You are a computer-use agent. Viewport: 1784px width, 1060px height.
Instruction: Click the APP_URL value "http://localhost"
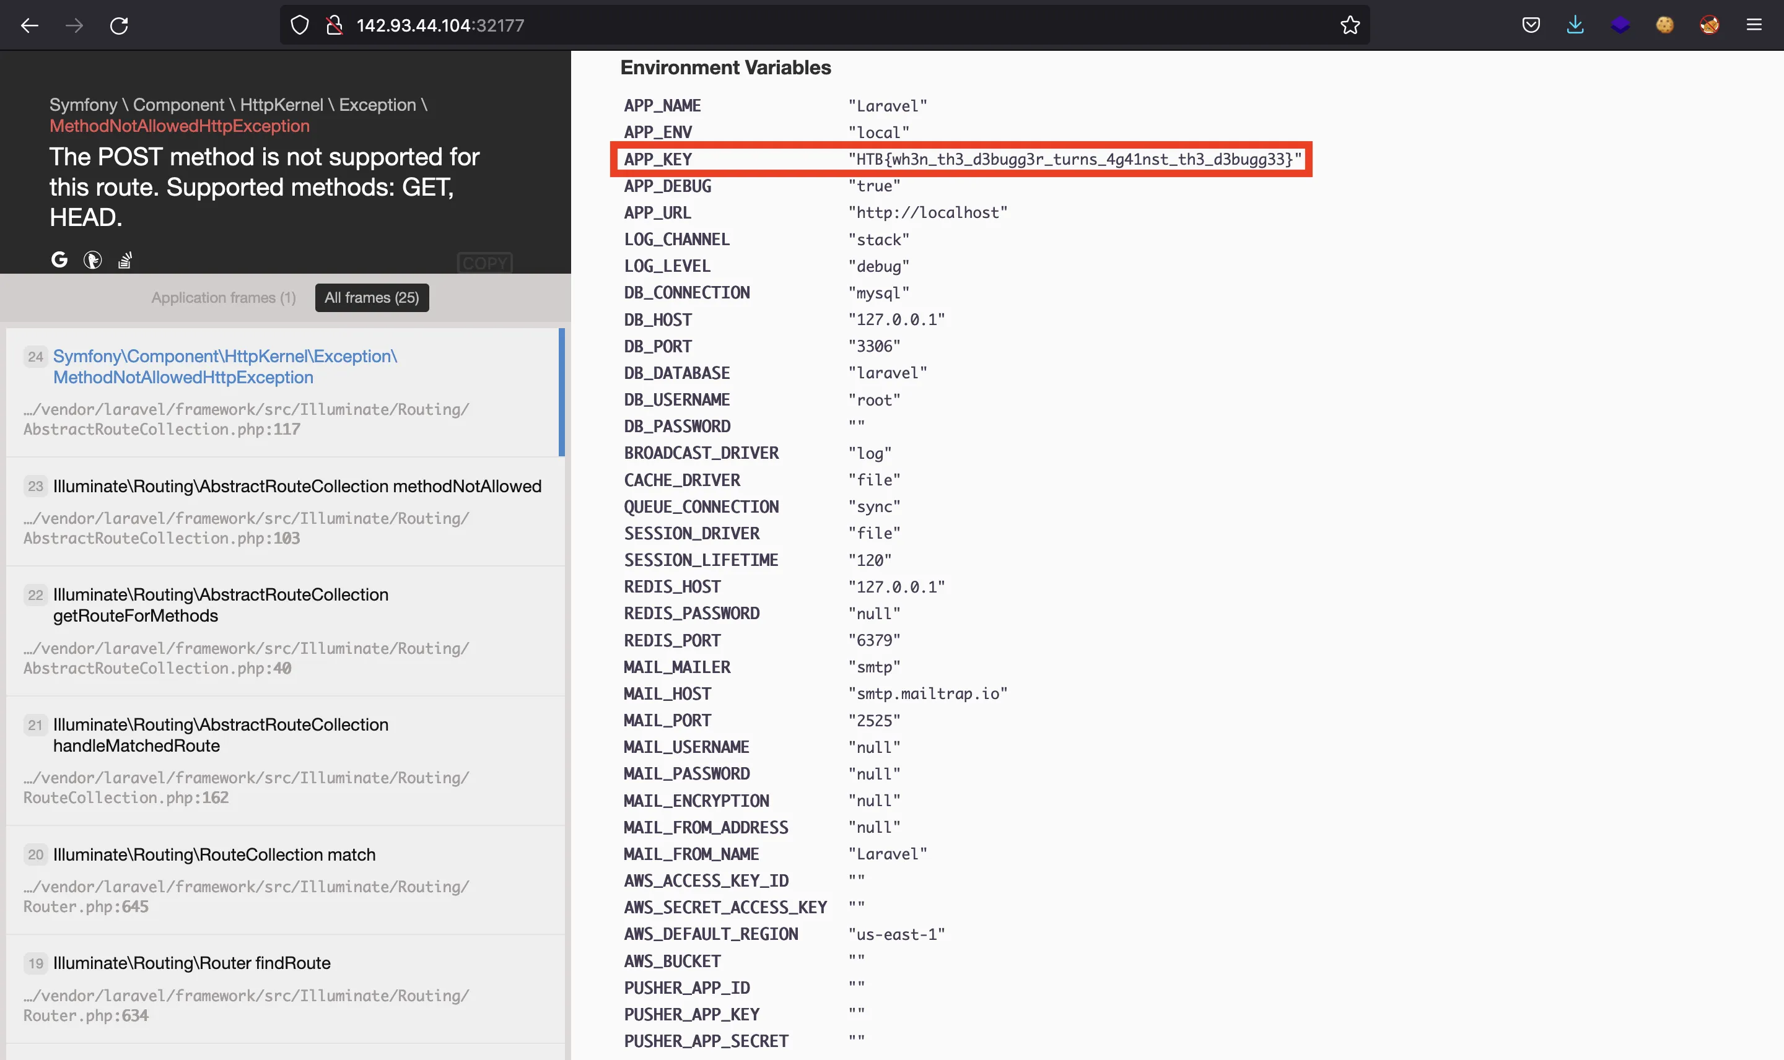[x=928, y=213]
